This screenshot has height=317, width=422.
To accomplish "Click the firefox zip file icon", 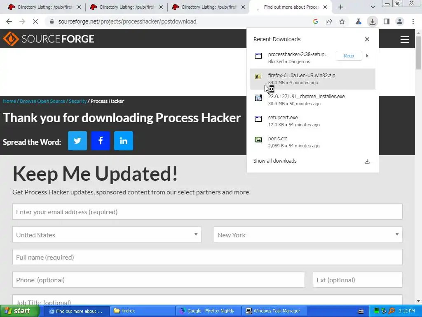I will [x=258, y=76].
